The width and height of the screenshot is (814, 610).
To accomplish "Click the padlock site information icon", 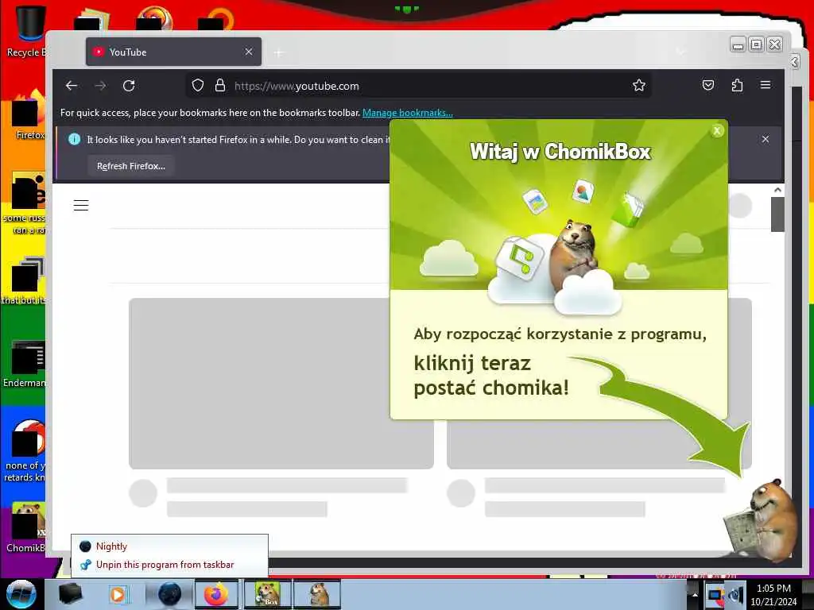I will 220,85.
